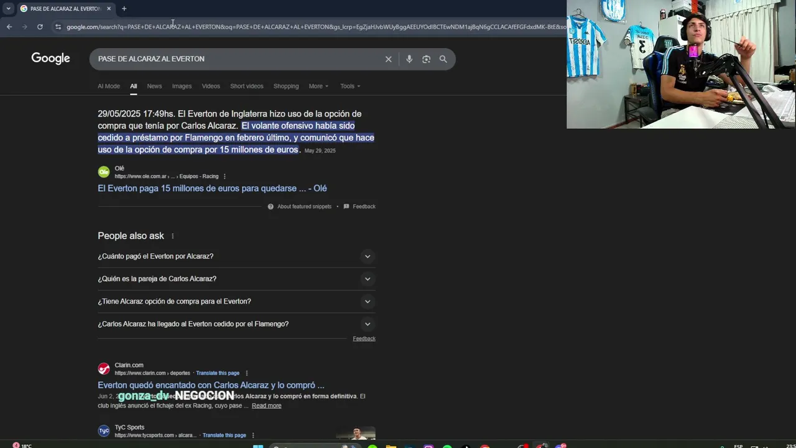The width and height of the screenshot is (796, 448).
Task: Open the Videos results tab
Action: pyautogui.click(x=211, y=86)
